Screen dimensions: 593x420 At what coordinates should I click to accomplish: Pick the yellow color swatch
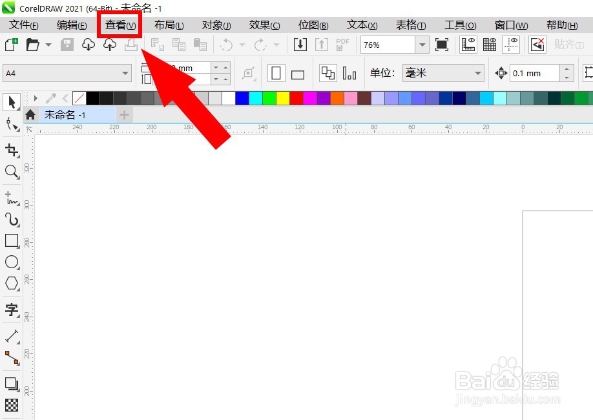[283, 98]
